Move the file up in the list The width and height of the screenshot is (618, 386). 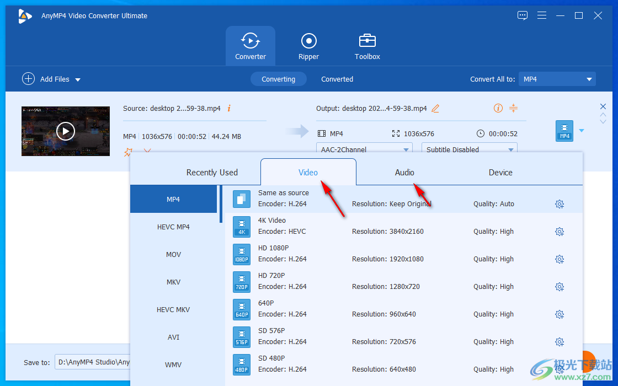[x=603, y=115]
